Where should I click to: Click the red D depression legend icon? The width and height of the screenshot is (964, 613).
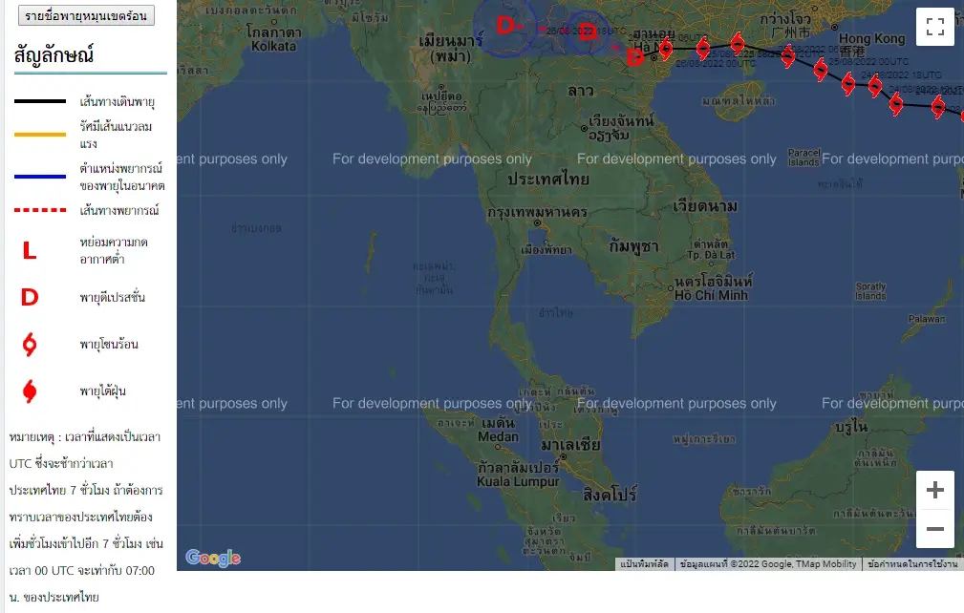click(x=30, y=297)
